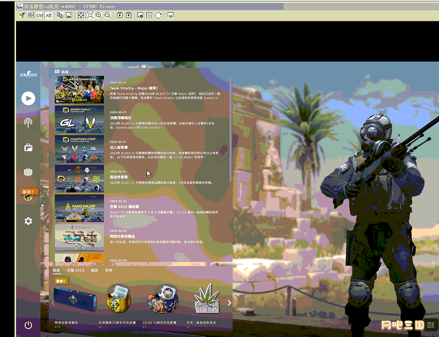Screen dimensions: 439x337
Task: Click the zoom out magnifier icon
Action: pyautogui.click(x=108, y=15)
